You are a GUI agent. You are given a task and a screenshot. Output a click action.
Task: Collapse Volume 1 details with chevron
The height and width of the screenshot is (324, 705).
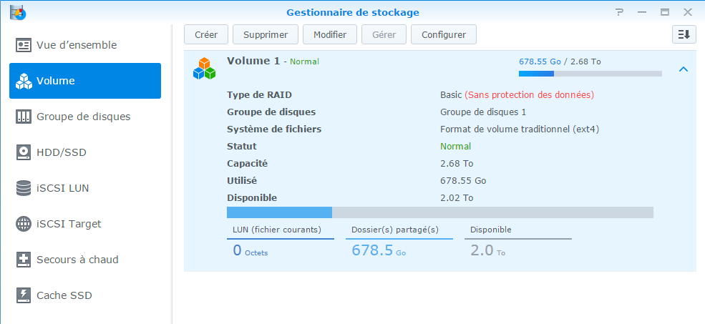pos(684,69)
